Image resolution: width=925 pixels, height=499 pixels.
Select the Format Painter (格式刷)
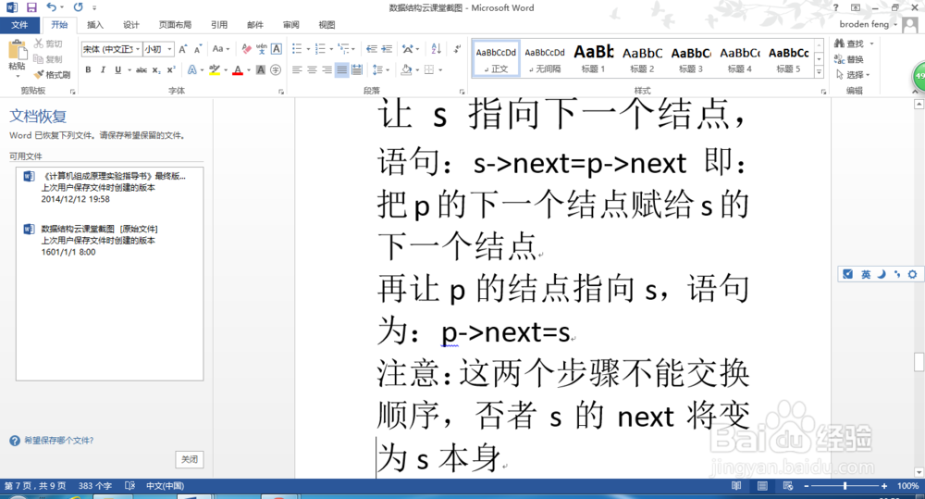[52, 74]
